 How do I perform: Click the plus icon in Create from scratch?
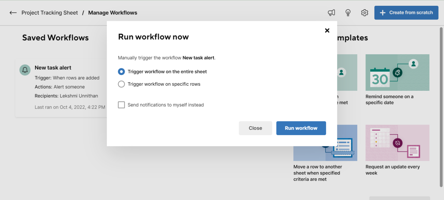click(x=383, y=13)
